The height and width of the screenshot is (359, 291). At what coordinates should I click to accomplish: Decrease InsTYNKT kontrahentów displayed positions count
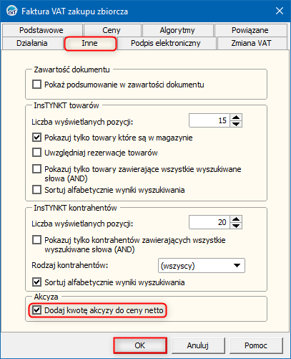[236, 226]
